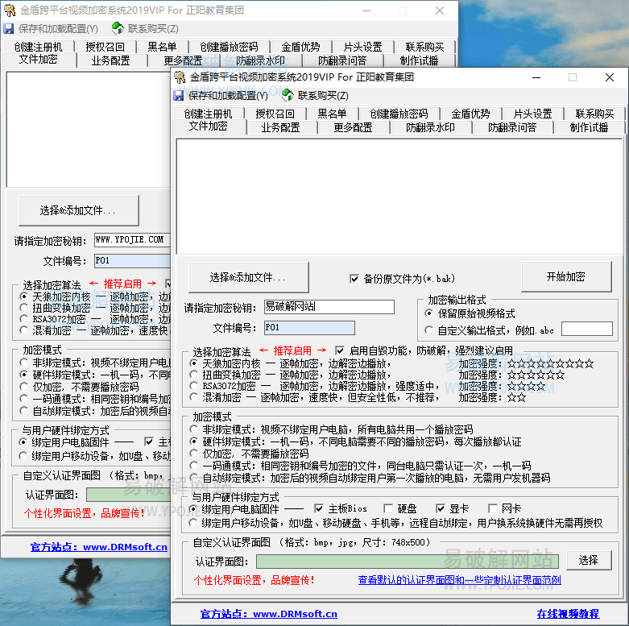The image size is (629, 626).
Task: Toggle 启用自毁功能 checkbox in front window
Action: point(340,350)
